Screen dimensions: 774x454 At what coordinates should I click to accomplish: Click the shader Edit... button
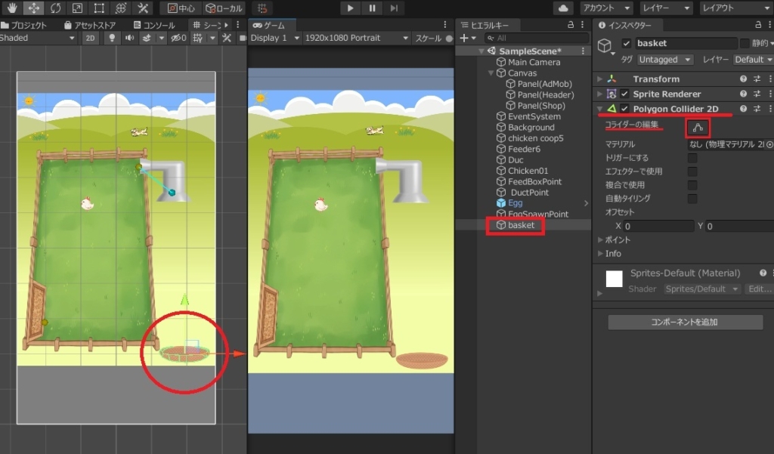(758, 289)
